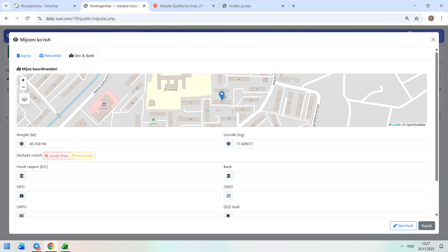Open location in Yandex Maps
The image size is (448, 252).
click(83, 155)
